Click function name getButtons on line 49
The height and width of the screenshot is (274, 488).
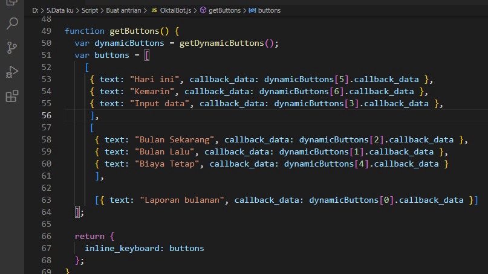point(134,31)
